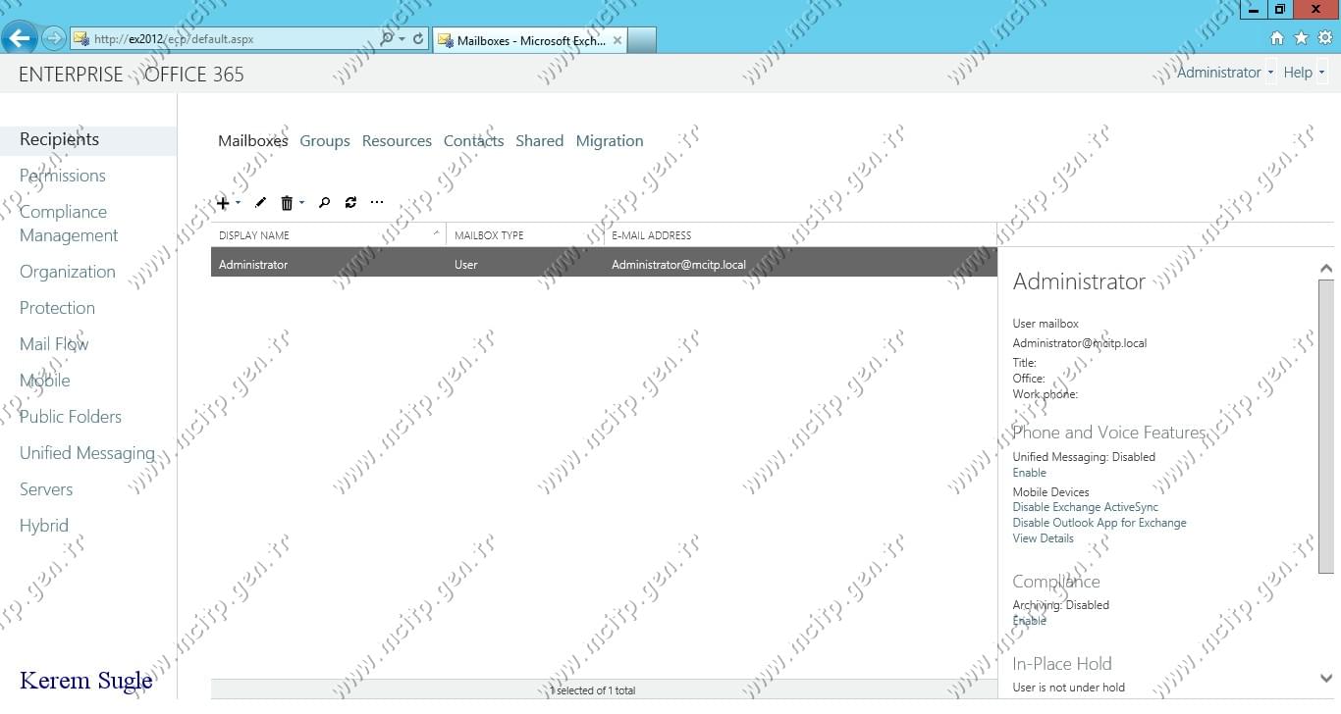Viewport: 1341px width, 714px height.
Task: Click the OFFICE 365 header link
Action: 194,75
